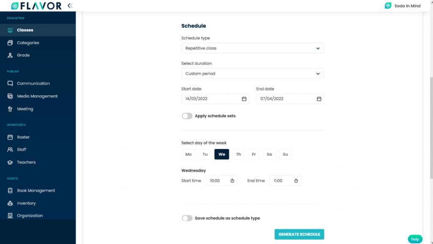Image resolution: width=433 pixels, height=244 pixels.
Task: Click the clock icon in Start time
Action: [232, 180]
